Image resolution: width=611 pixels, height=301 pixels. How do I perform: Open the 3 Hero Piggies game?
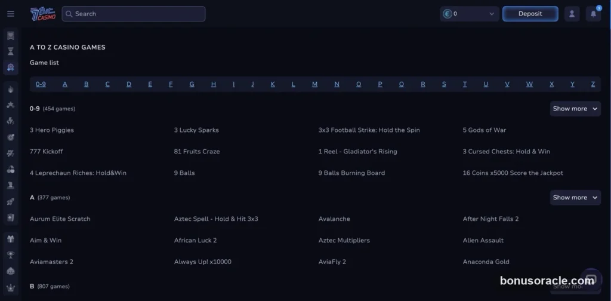(52, 130)
